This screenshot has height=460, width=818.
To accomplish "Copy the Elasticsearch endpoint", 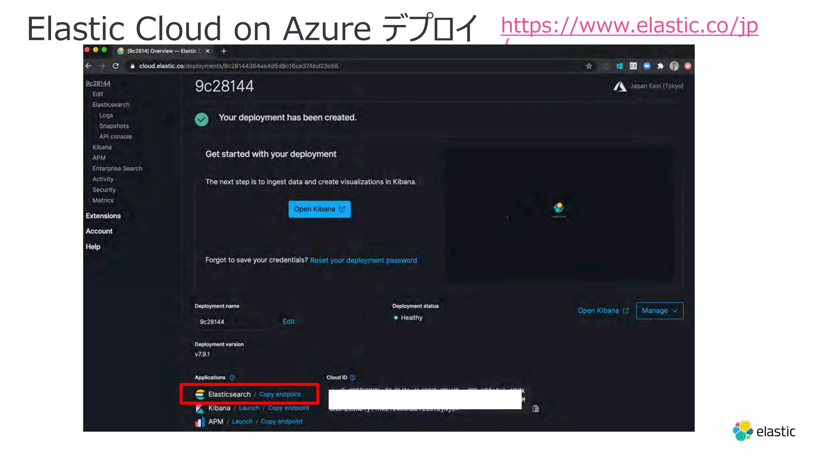I will tap(280, 395).
